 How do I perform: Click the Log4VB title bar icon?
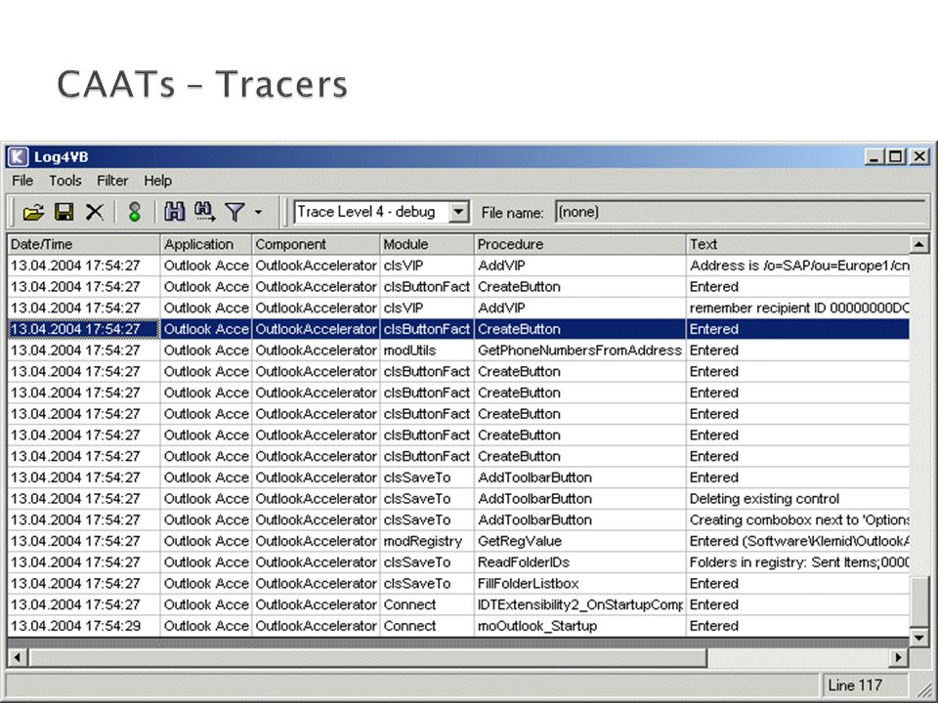point(18,156)
